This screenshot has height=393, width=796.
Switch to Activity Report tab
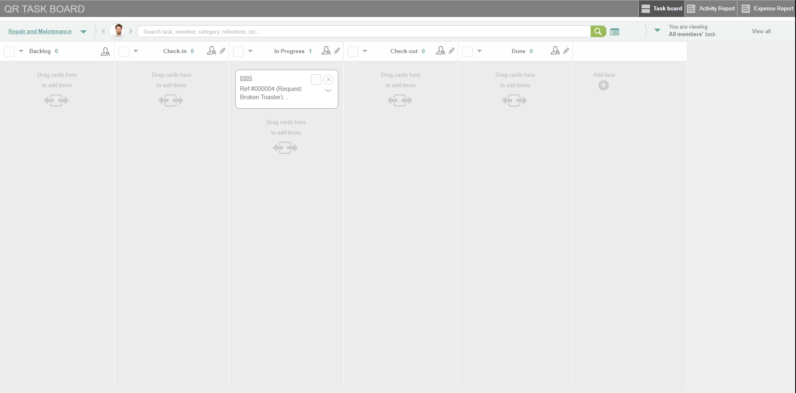711,8
